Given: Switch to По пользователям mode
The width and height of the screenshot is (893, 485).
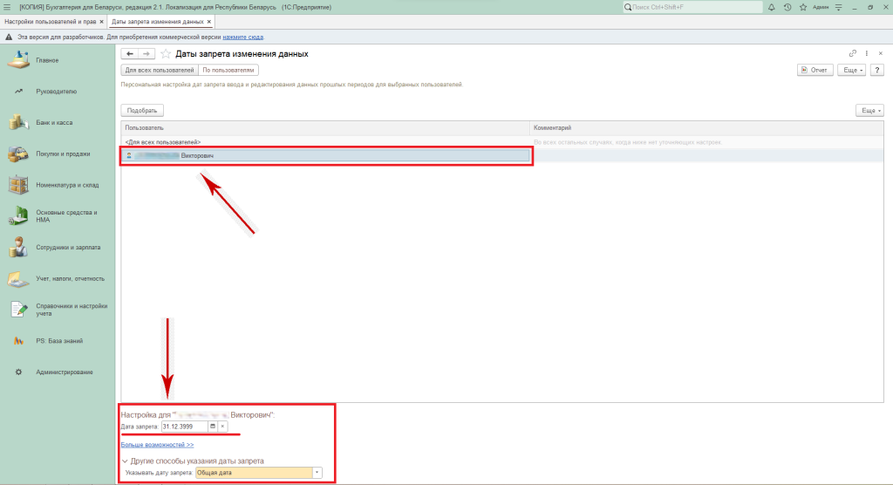Looking at the screenshot, I should (228, 70).
